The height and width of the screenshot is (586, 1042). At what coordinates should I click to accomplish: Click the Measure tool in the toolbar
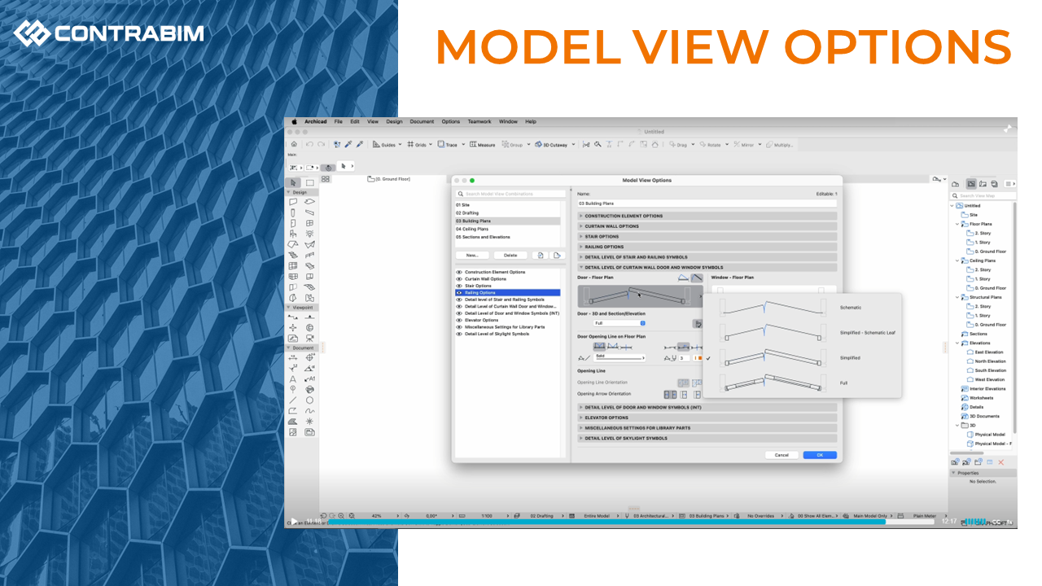(483, 145)
